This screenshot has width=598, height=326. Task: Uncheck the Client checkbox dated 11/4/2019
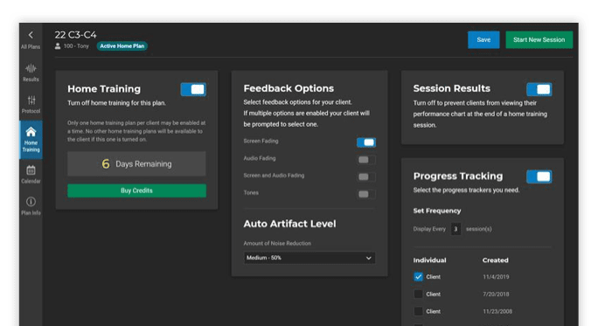[x=419, y=277]
